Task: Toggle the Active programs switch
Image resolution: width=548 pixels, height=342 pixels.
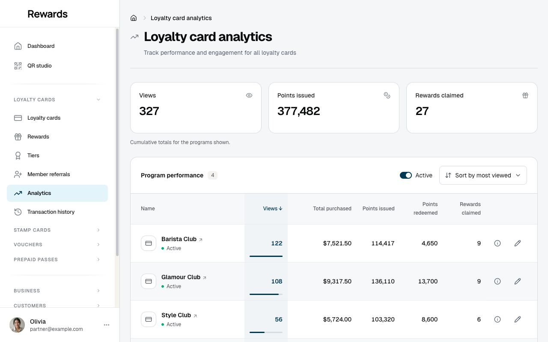Action: 406,175
